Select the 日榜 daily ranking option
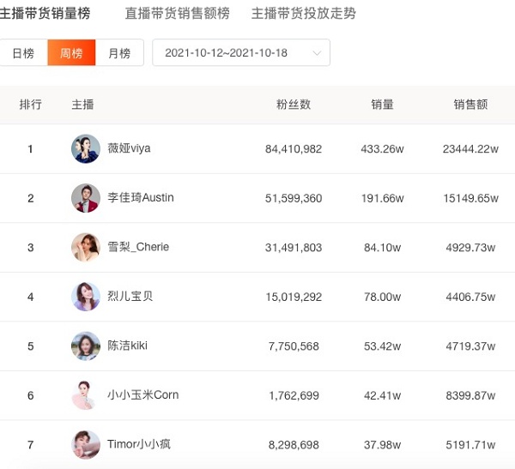 tap(23, 53)
